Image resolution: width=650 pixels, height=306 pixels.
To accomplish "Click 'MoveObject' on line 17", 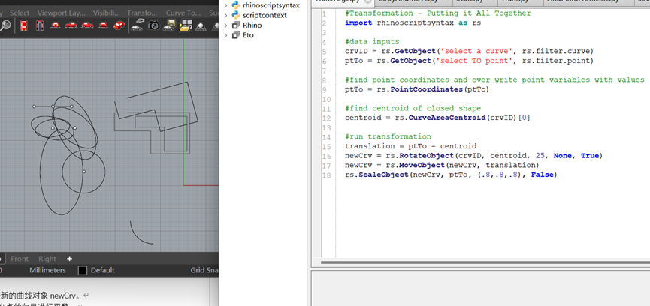I will [x=422, y=166].
